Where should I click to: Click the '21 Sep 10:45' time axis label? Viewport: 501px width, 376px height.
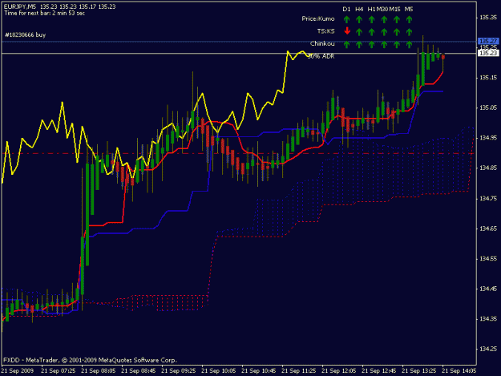pos(259,370)
